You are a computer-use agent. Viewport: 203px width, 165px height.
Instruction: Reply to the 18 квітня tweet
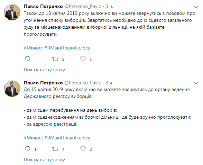click(27, 59)
